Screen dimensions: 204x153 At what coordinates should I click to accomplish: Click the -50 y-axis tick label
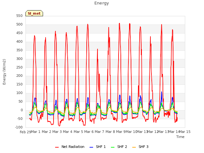pos(20,119)
